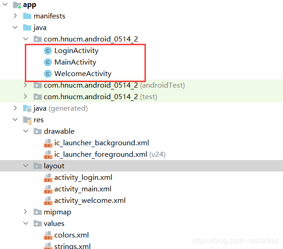283x249 pixels.
Task: Collapse the values folder chevron
Action: coord(26,223)
